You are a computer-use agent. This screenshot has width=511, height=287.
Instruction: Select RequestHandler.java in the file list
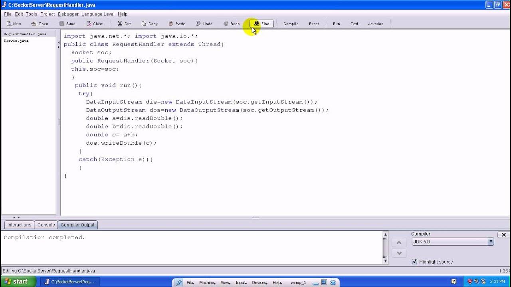coord(29,34)
